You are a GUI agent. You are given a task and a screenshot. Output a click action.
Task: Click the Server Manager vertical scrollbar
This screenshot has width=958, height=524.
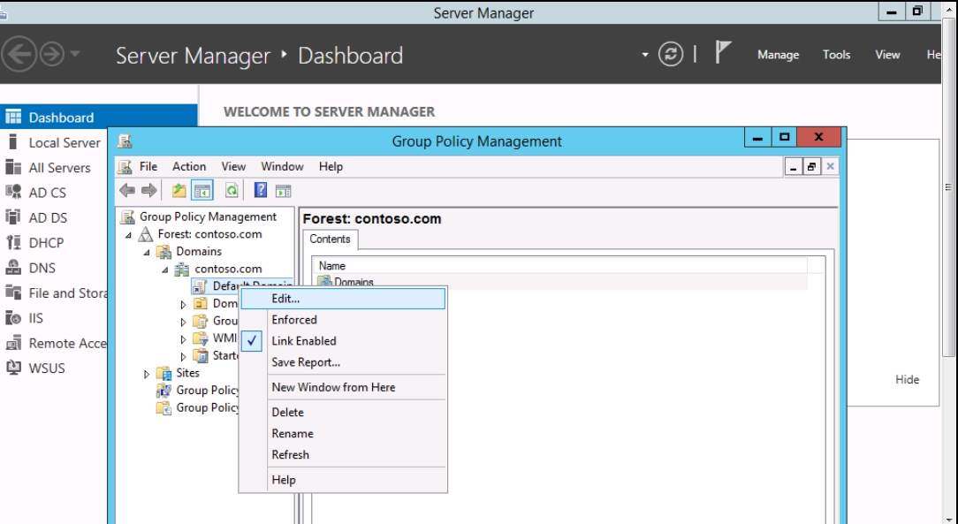pos(948,186)
